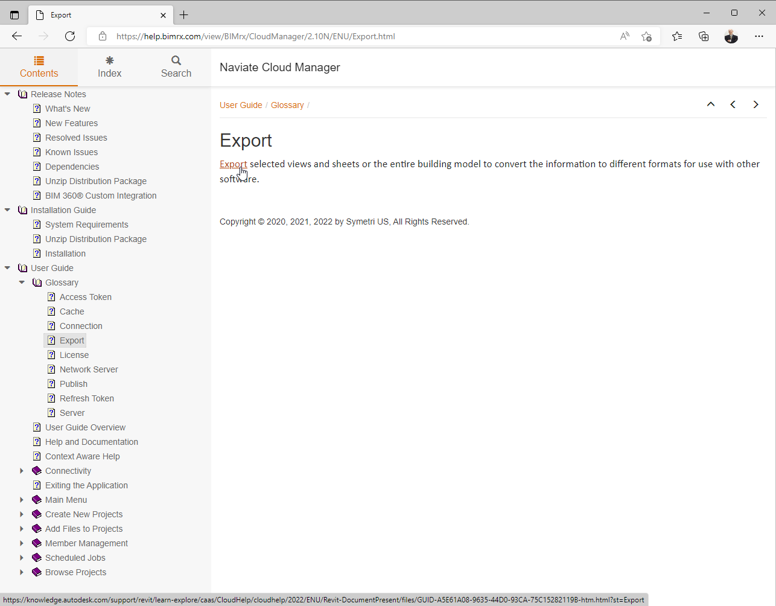The width and height of the screenshot is (776, 606).
Task: Click the Connectivity purple book icon
Action: (x=37, y=471)
